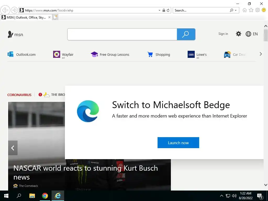Click the Home icon in IE toolbar

(245, 10)
